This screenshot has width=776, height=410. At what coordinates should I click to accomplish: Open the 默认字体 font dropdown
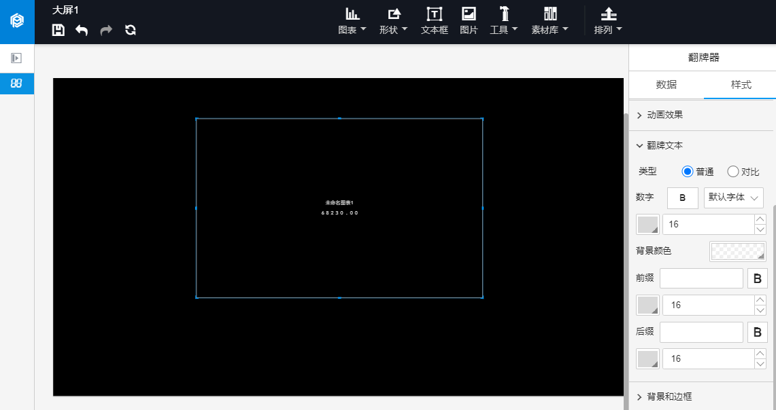coord(733,198)
